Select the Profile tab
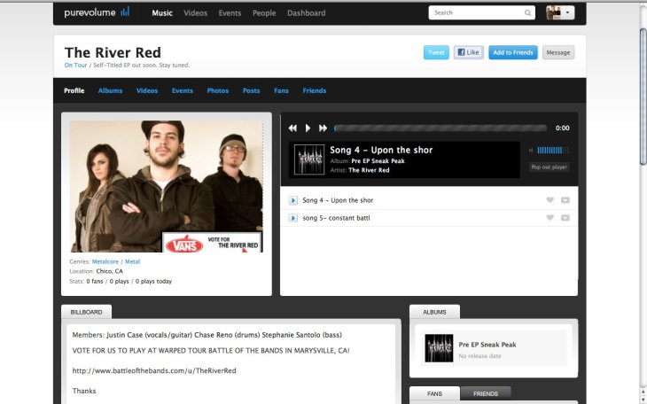Image resolution: width=647 pixels, height=404 pixels. coord(74,90)
